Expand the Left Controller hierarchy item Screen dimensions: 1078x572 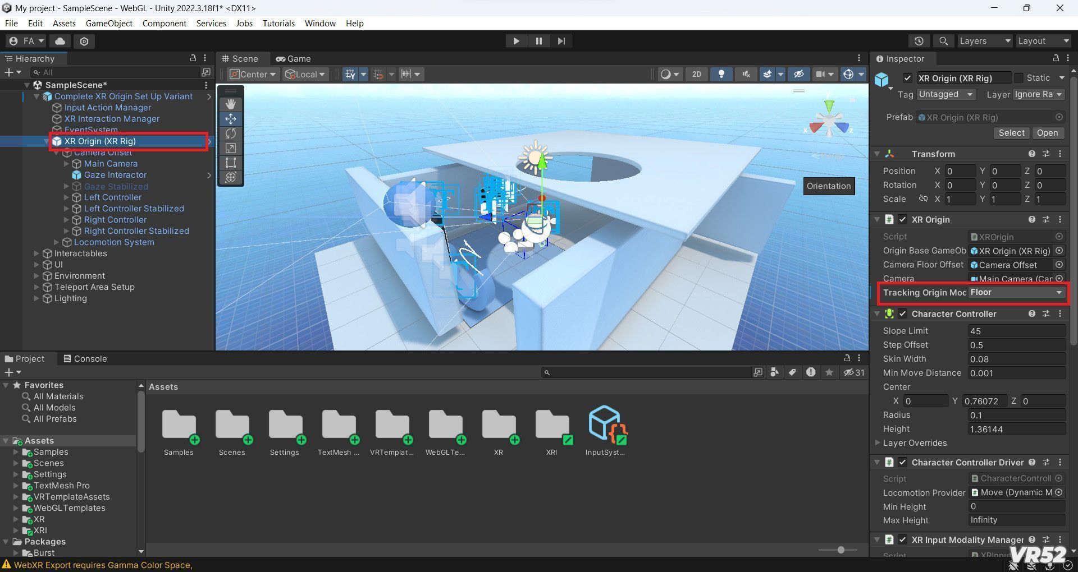[66, 197]
